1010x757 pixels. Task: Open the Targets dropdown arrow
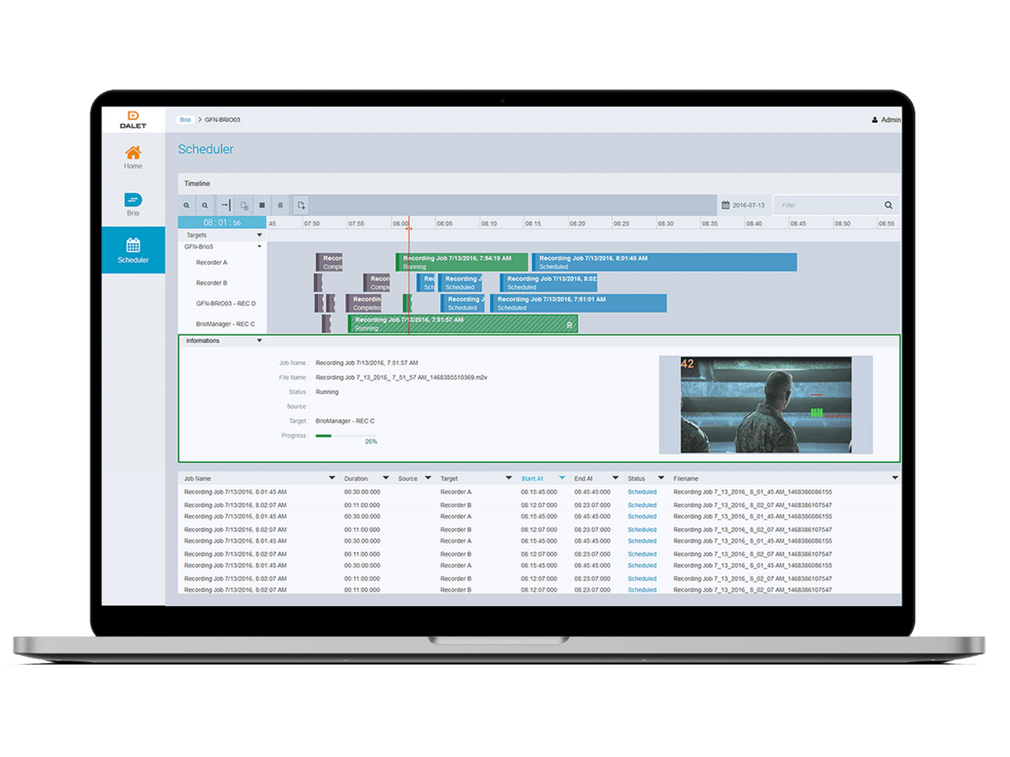click(259, 235)
